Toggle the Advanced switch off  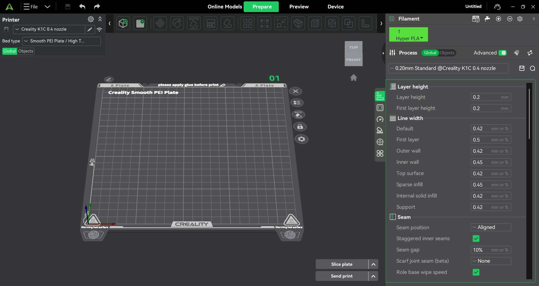pyautogui.click(x=502, y=53)
